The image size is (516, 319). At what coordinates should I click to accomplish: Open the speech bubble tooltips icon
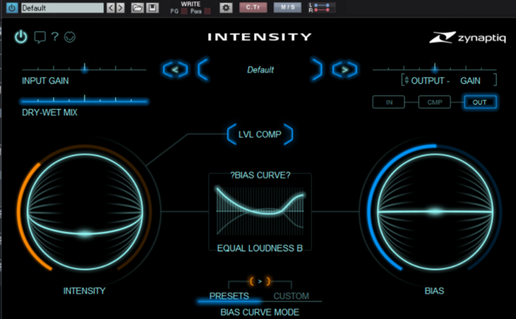[40, 37]
